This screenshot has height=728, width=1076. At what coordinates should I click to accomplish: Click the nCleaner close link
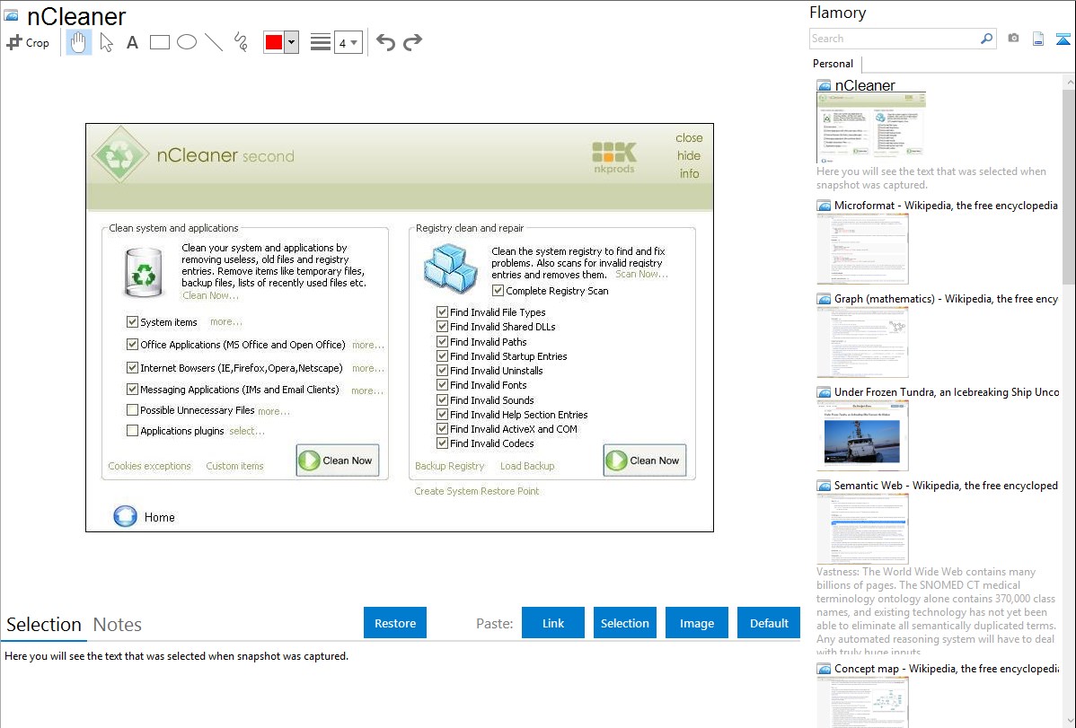point(689,138)
